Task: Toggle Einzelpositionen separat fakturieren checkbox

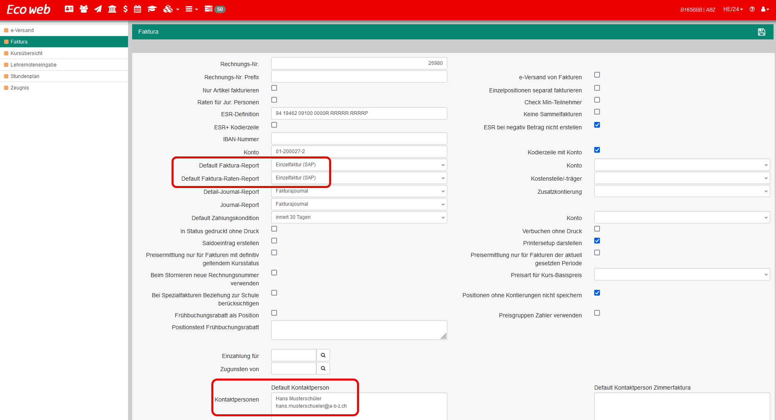Action: pos(597,88)
